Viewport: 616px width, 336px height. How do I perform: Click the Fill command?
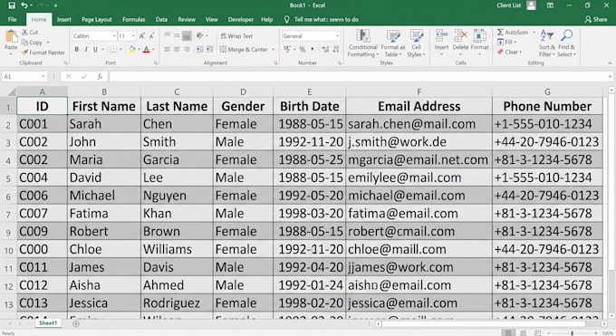[506, 42]
